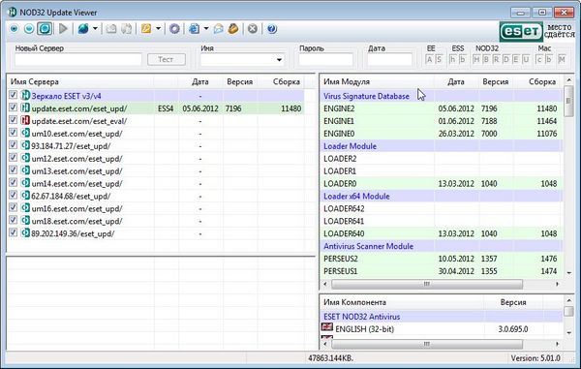
Task: Click the UK flag icon beside ENGLISH (32-bit)
Action: (x=327, y=327)
